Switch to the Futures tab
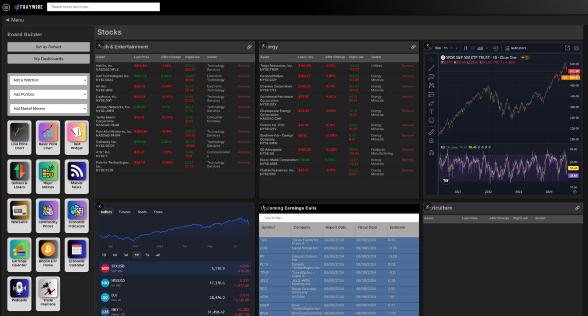Screen dimensions: 588x316 [x=125, y=212]
